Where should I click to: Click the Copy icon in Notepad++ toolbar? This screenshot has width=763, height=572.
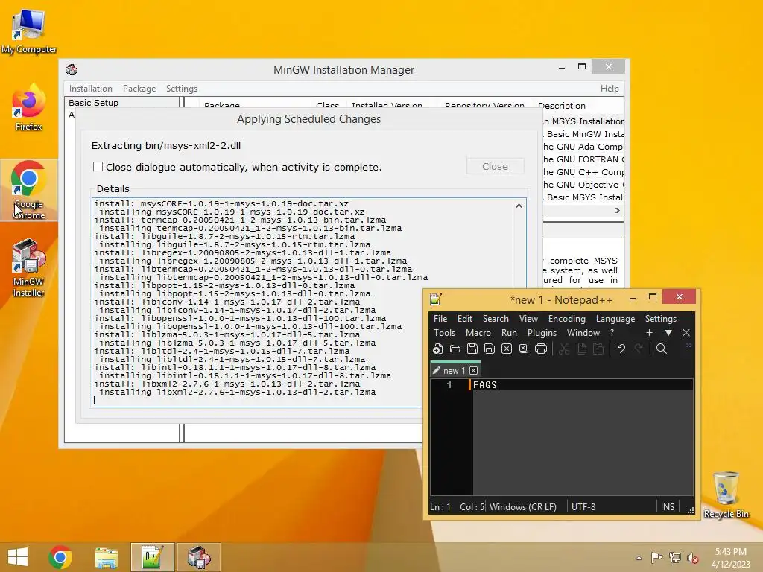581,349
